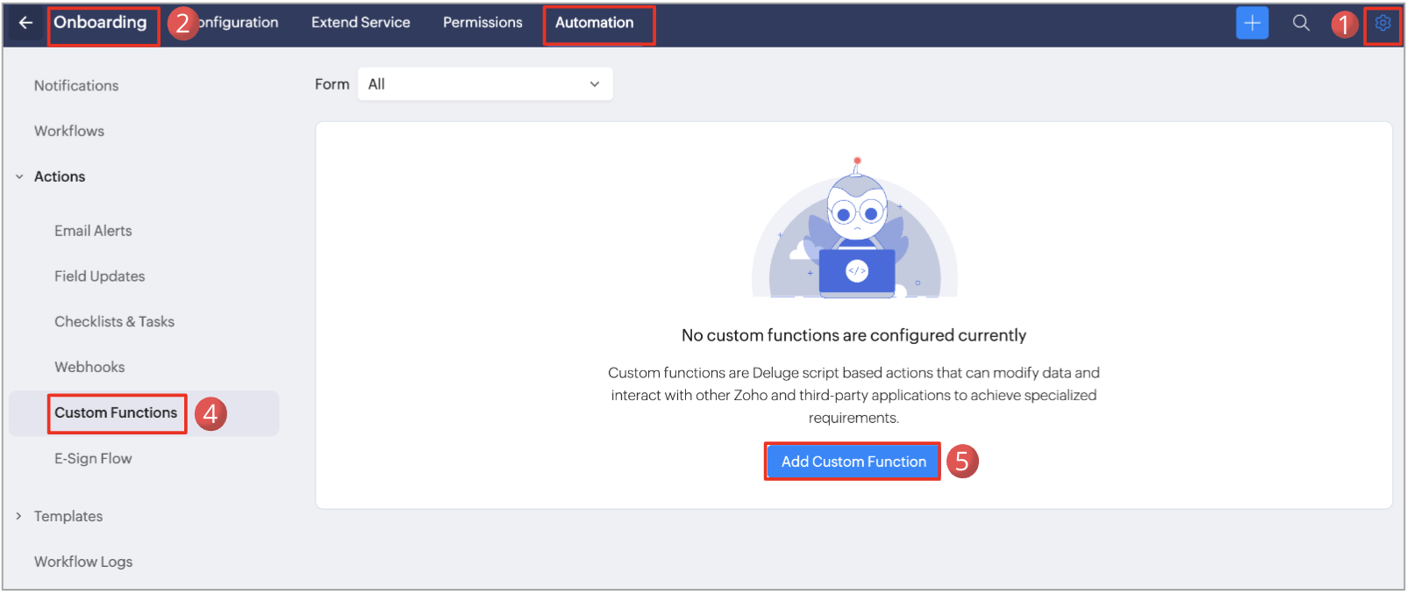Open the Form dropdown showing All
The image size is (1407, 595).
pos(485,84)
